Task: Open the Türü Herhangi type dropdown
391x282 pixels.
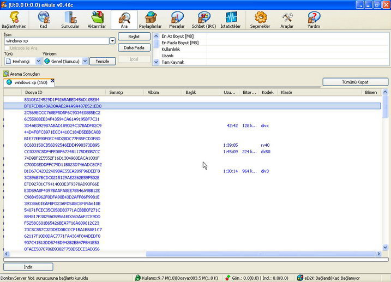Action: (38, 61)
